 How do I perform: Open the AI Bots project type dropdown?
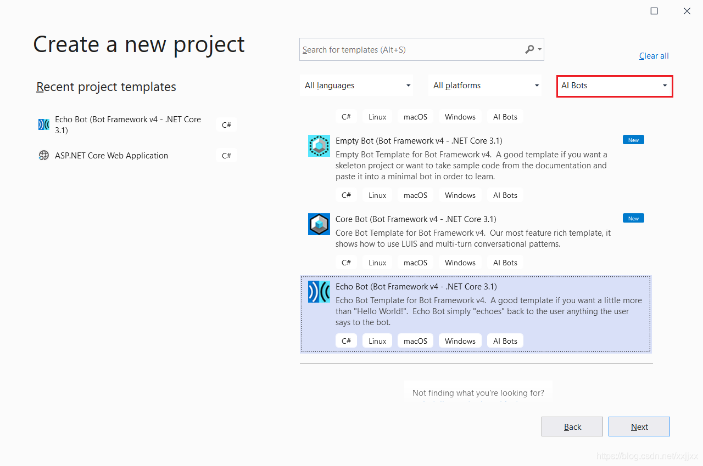coord(615,86)
